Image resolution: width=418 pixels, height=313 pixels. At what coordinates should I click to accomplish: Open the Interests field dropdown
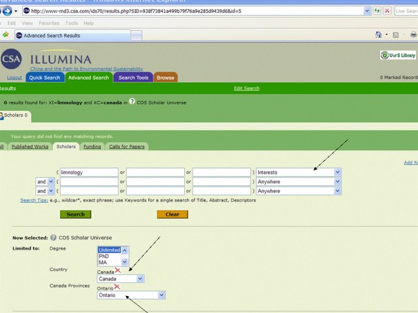tap(337, 172)
